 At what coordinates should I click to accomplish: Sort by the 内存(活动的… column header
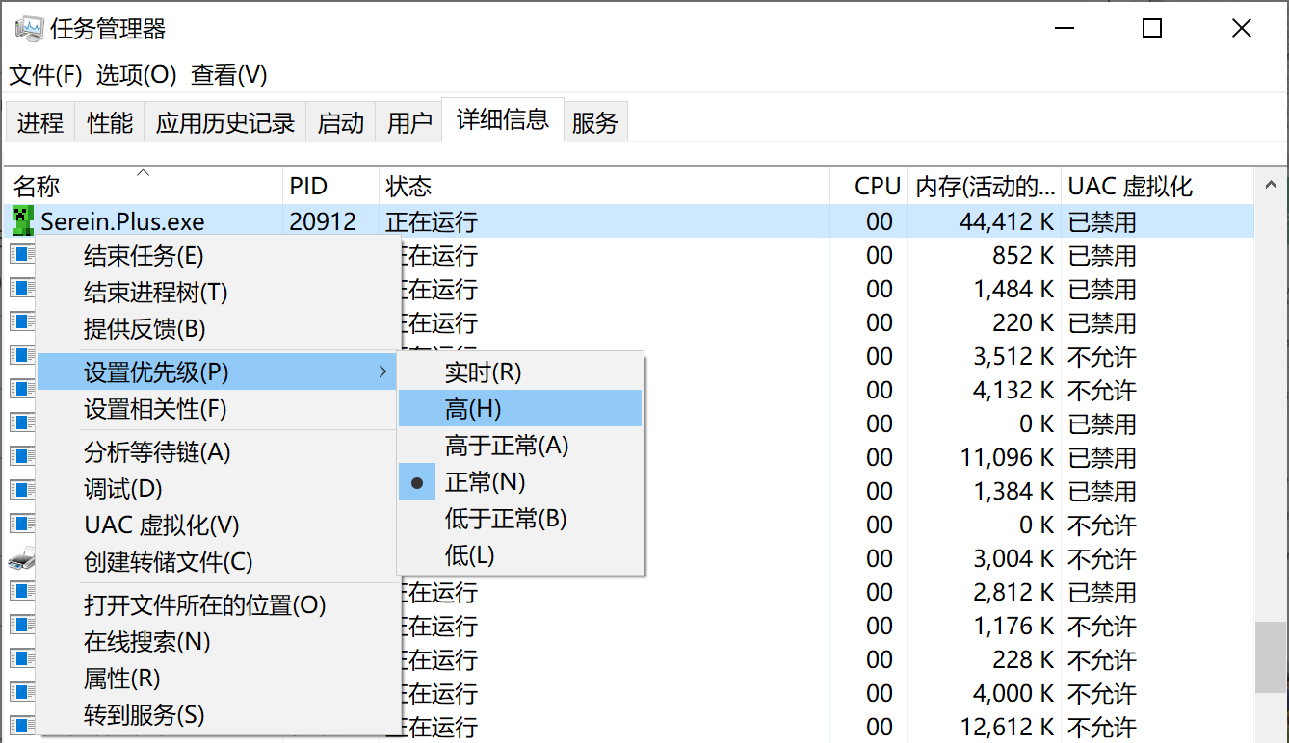[x=985, y=186]
